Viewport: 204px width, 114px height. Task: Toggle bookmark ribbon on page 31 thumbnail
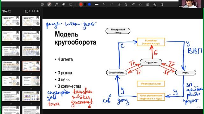(18, 32)
